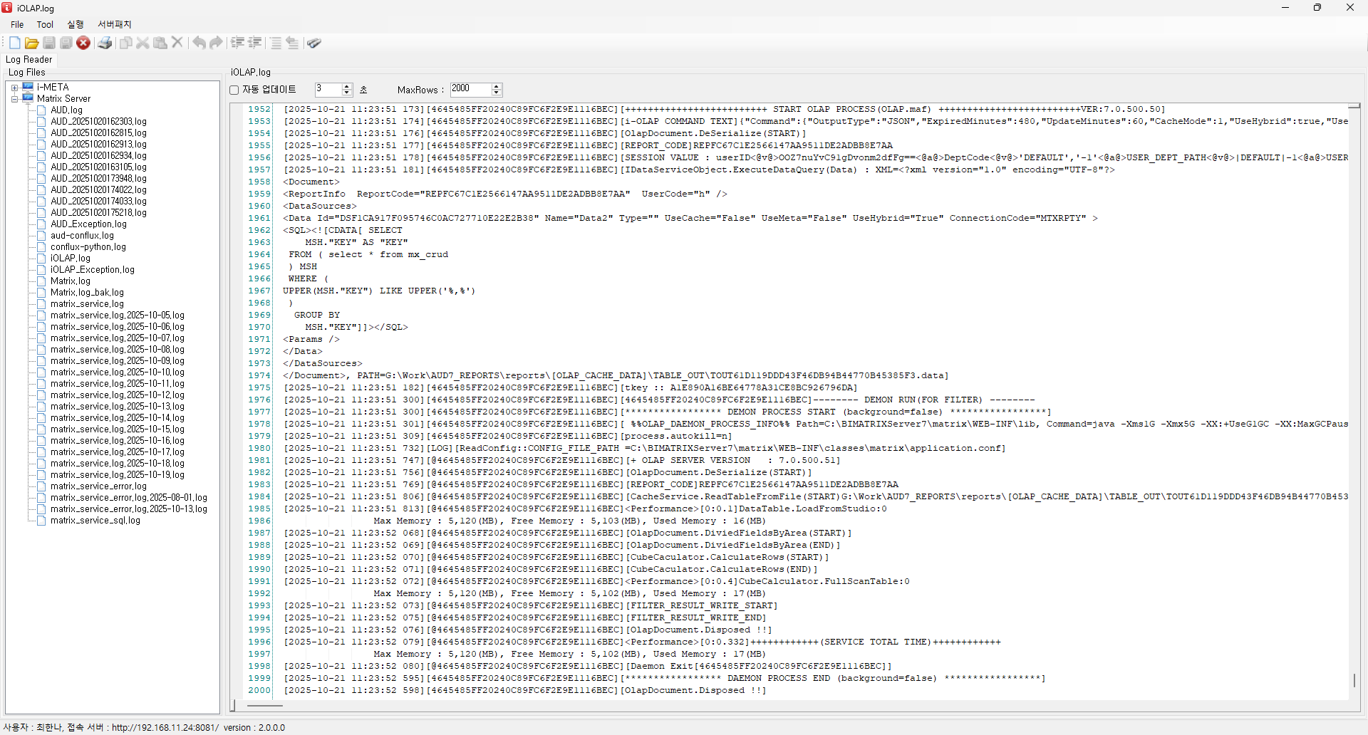Screen dimensions: 1368x735
Task: Select matrix_service_sql.log file
Action: click(95, 521)
